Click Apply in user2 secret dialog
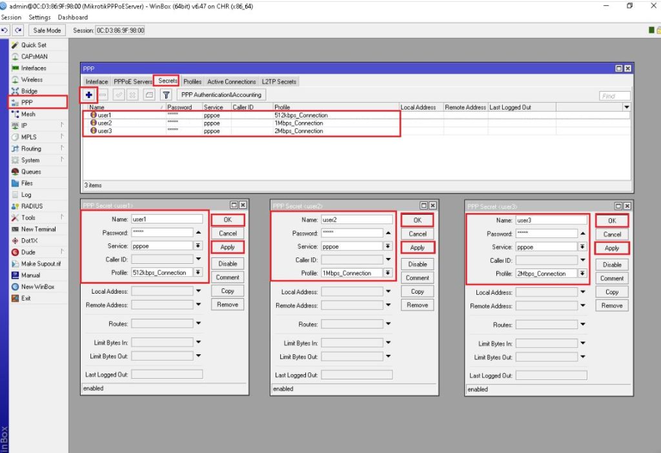The width and height of the screenshot is (661, 453). point(418,248)
